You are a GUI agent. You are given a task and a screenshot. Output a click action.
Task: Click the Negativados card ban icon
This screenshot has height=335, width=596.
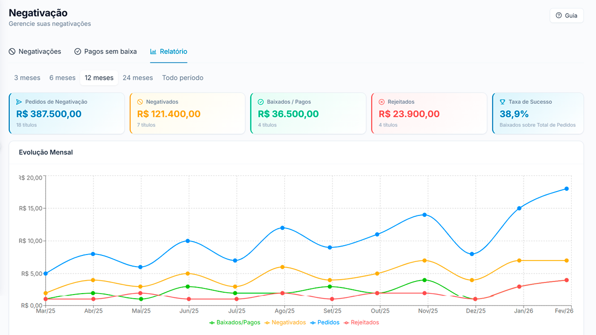(140, 102)
